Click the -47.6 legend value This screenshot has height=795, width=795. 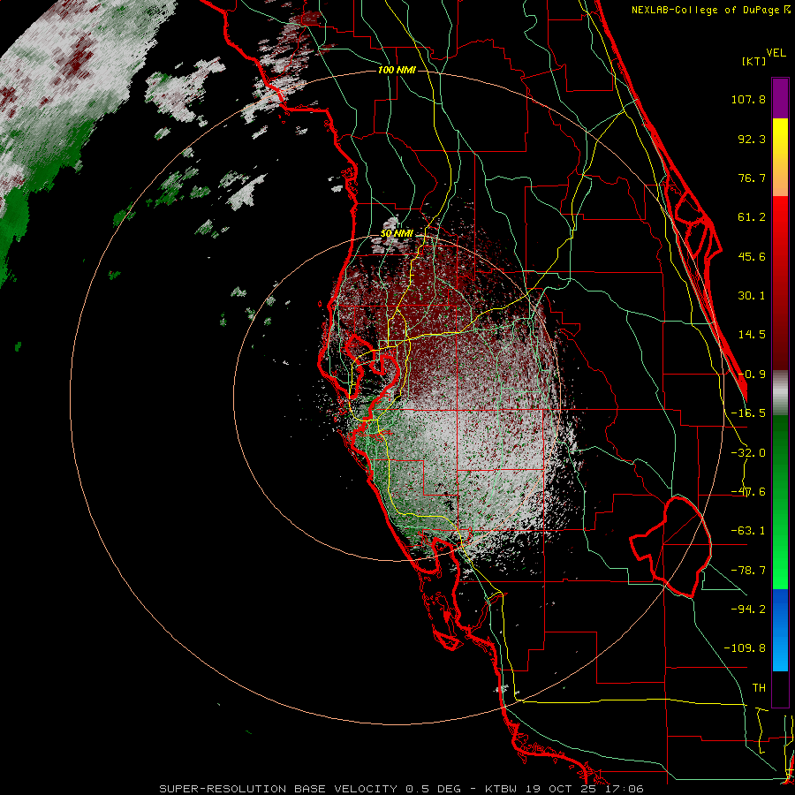click(x=748, y=492)
